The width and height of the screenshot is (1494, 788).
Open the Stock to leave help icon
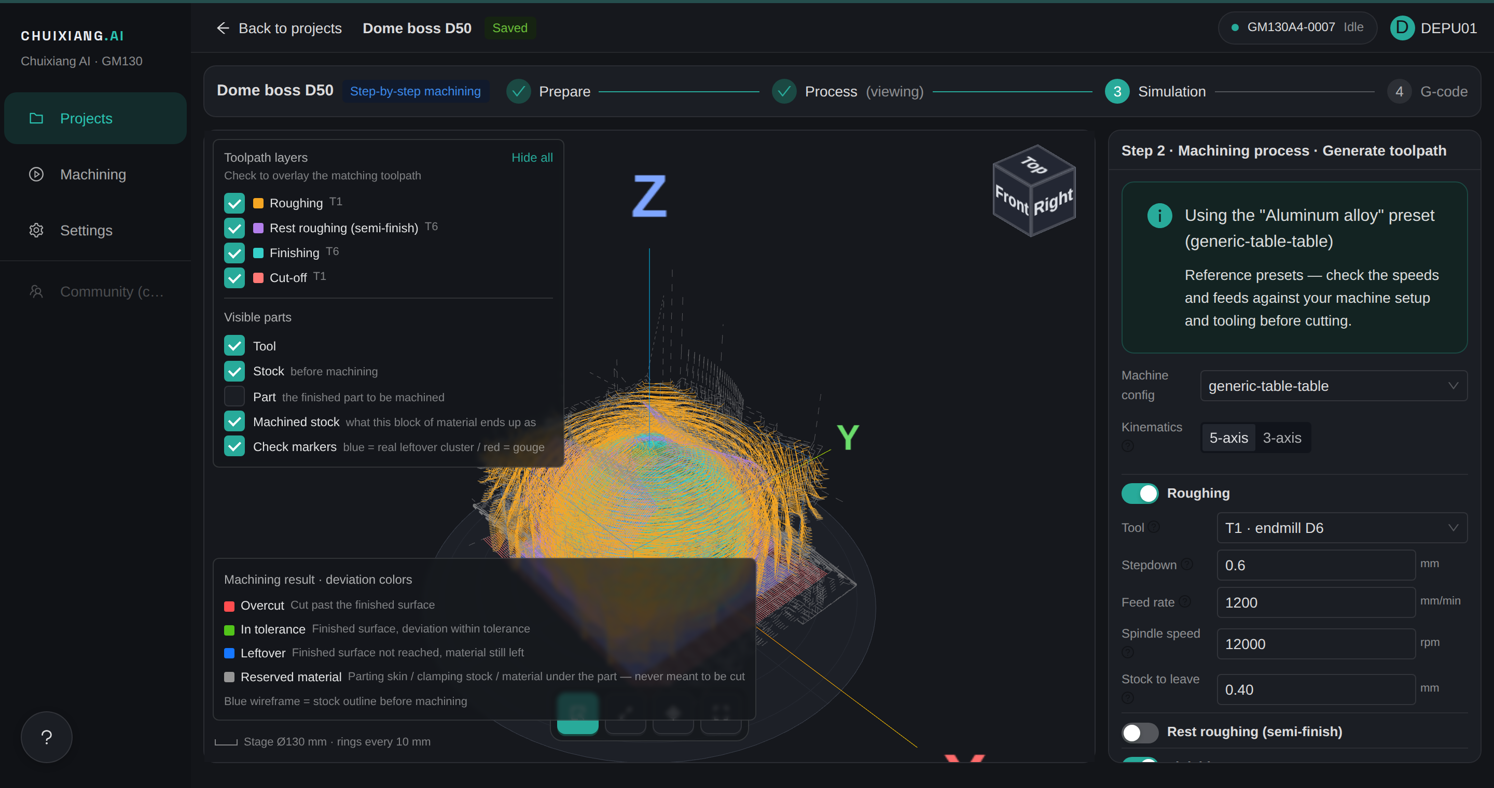(x=1127, y=698)
